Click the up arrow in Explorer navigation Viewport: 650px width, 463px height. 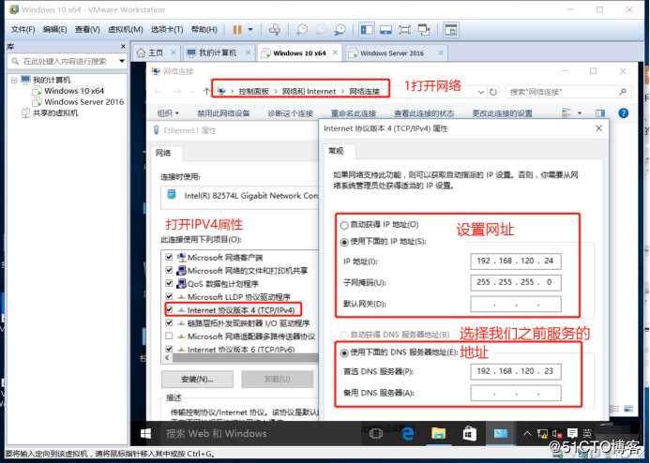pyautogui.click(x=206, y=92)
